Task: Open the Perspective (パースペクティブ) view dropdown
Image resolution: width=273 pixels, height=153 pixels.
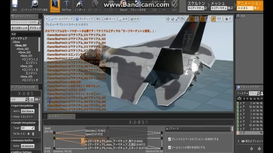Action: [61, 19]
